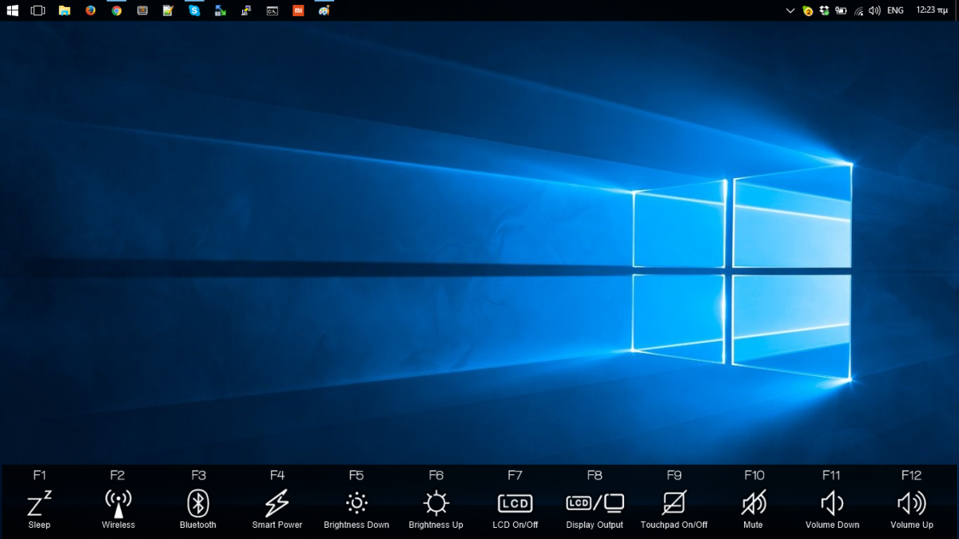Toggle the Touchpad On/Off icon

pyautogui.click(x=674, y=503)
